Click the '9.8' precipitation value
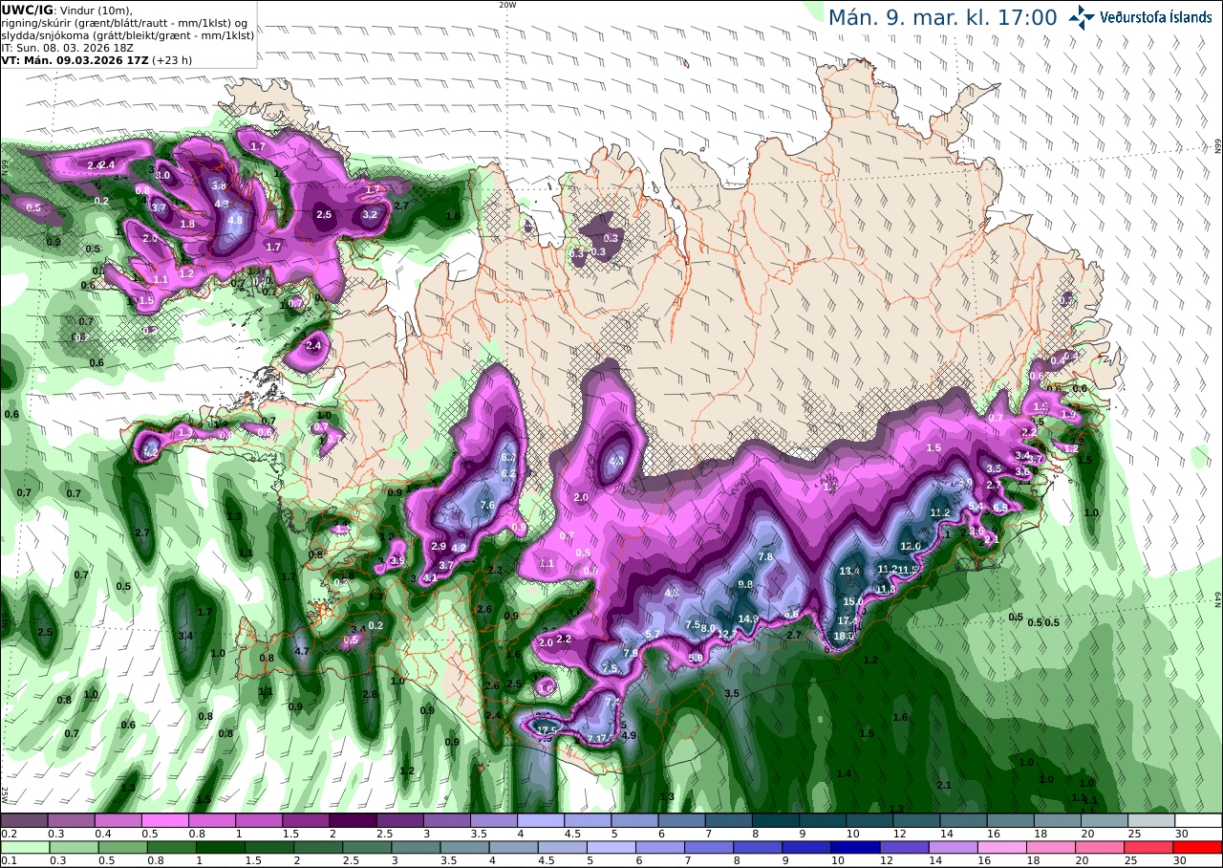 pos(746,584)
